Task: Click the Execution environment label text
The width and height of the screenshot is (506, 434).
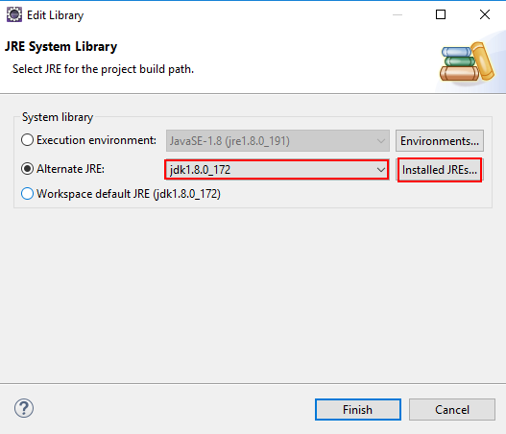Action: 96,140
